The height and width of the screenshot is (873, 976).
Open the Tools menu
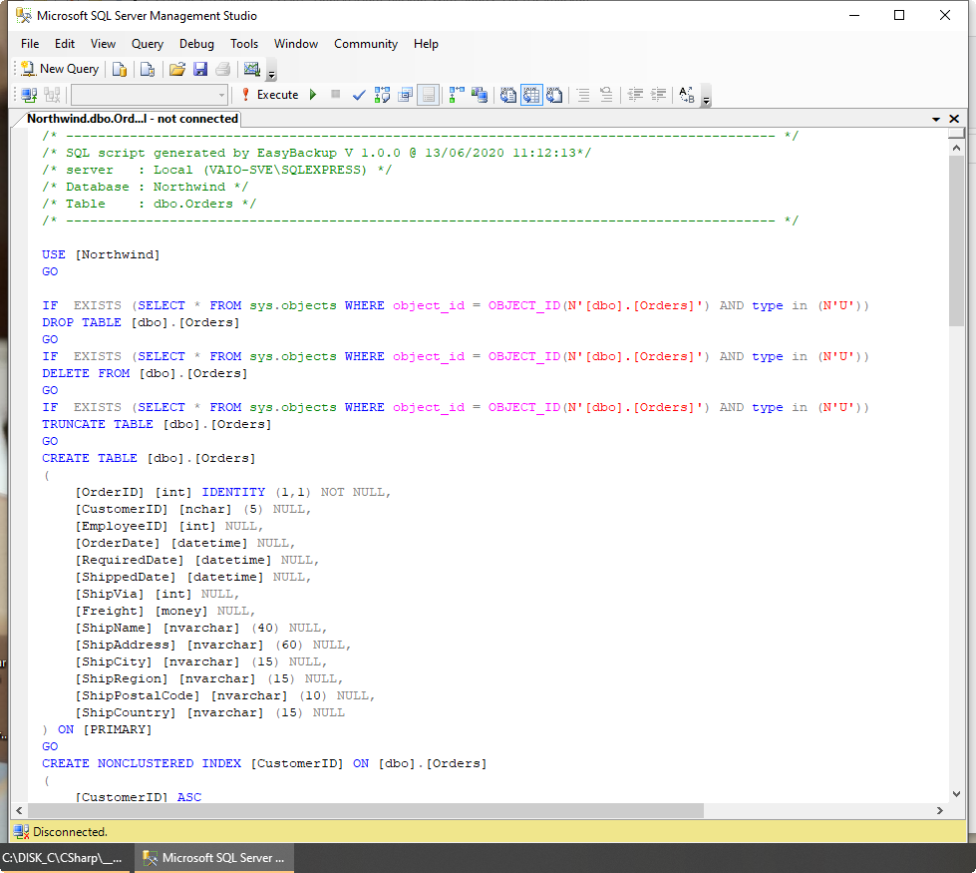pos(244,44)
